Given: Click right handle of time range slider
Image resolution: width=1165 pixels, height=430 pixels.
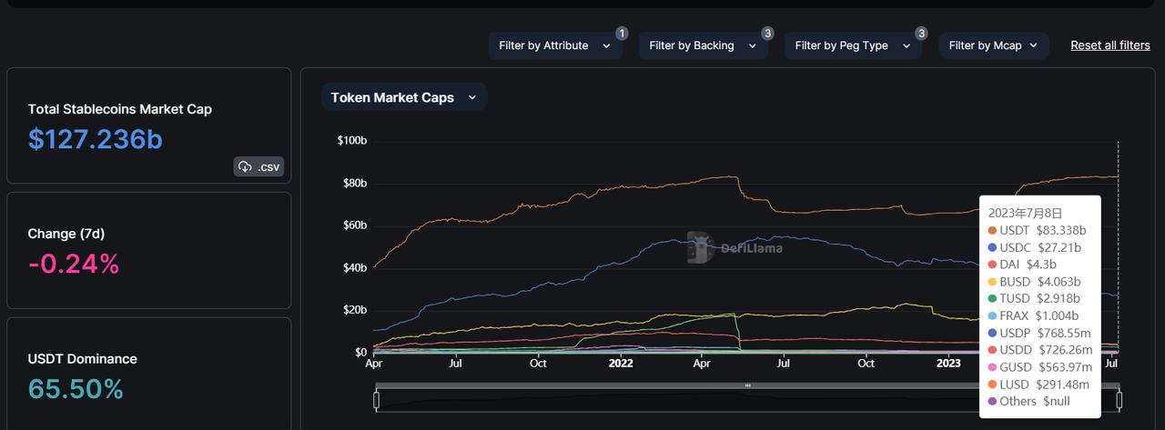Looking at the screenshot, I should (1119, 400).
